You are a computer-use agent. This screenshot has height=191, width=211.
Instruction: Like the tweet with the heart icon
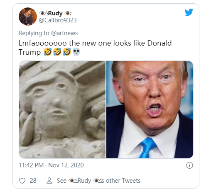(22, 181)
